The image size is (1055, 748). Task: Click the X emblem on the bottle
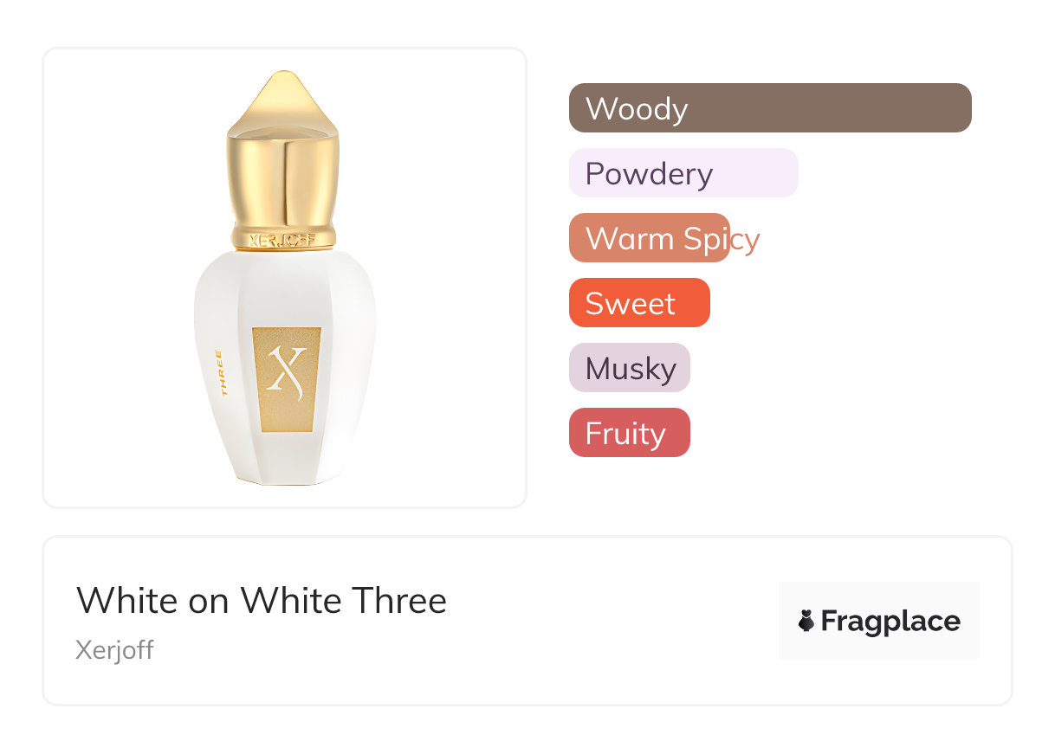(x=286, y=371)
